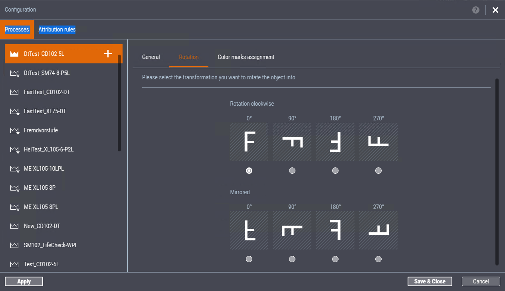Screen dimensions: 505x291
Task: Click the ME-XL105-10LPL process icon
Action: click(14, 168)
